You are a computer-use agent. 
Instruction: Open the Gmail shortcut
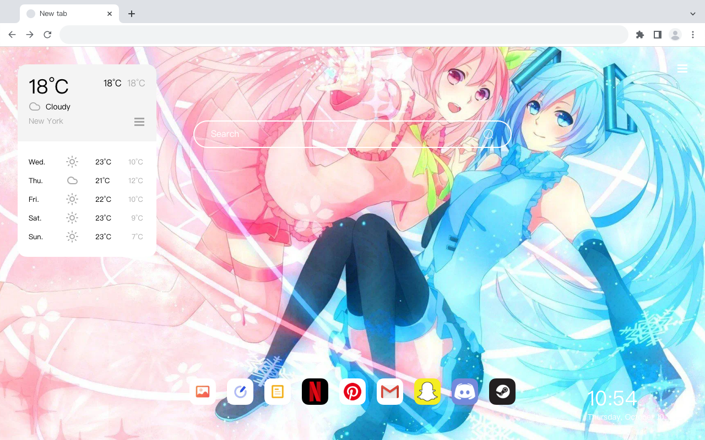[390, 392]
